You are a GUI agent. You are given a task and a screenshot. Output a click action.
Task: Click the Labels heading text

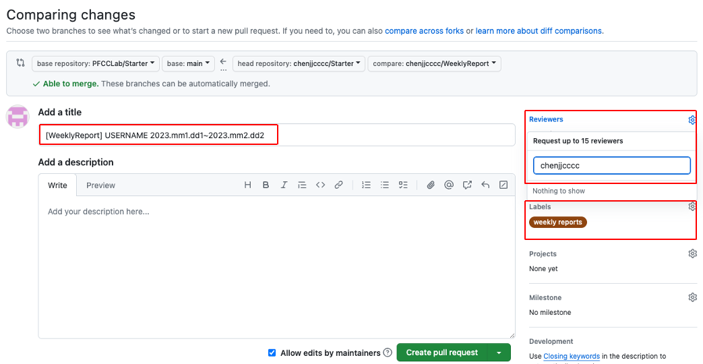pyautogui.click(x=540, y=207)
